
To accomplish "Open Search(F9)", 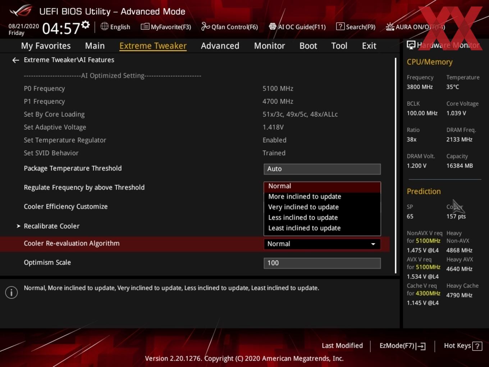I will 356,27.
